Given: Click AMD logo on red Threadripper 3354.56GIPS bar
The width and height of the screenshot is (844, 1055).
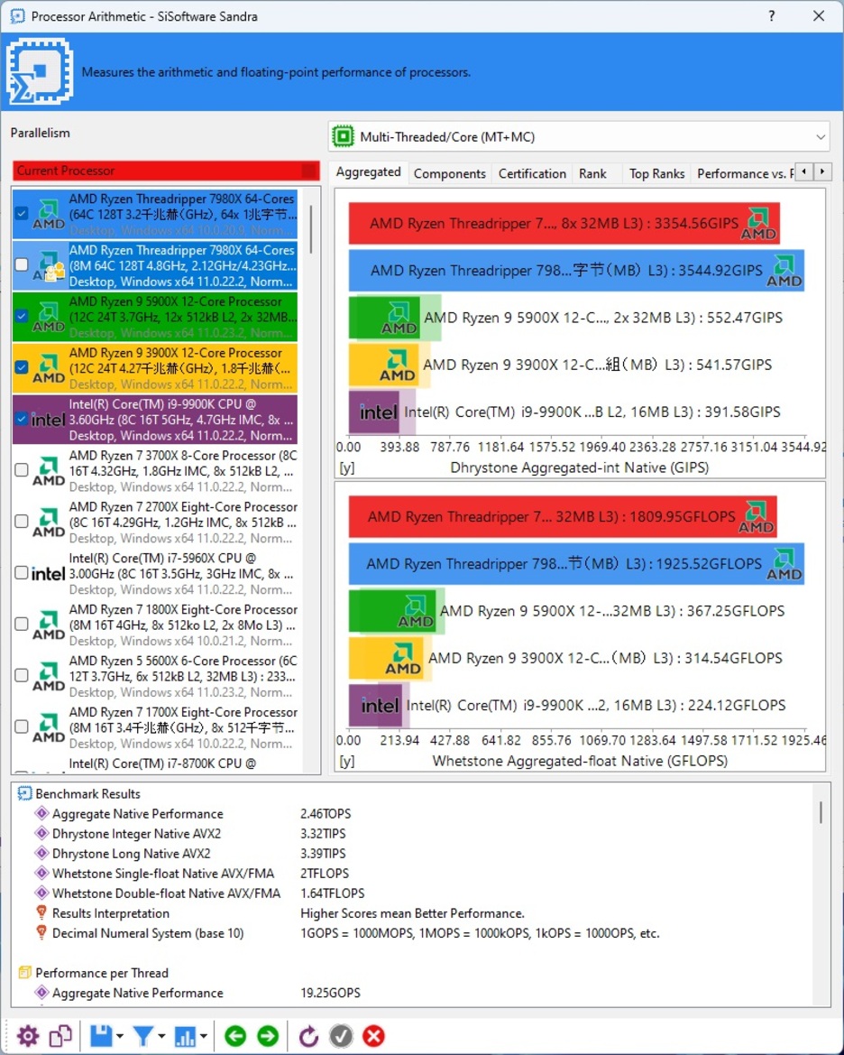Looking at the screenshot, I should tap(758, 224).
